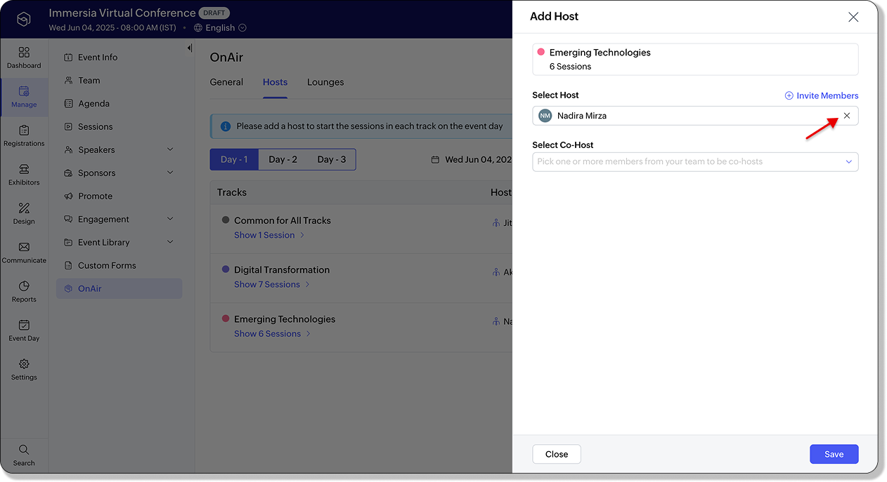The width and height of the screenshot is (887, 482).
Task: Click the Select Host field
Action: [x=695, y=116]
